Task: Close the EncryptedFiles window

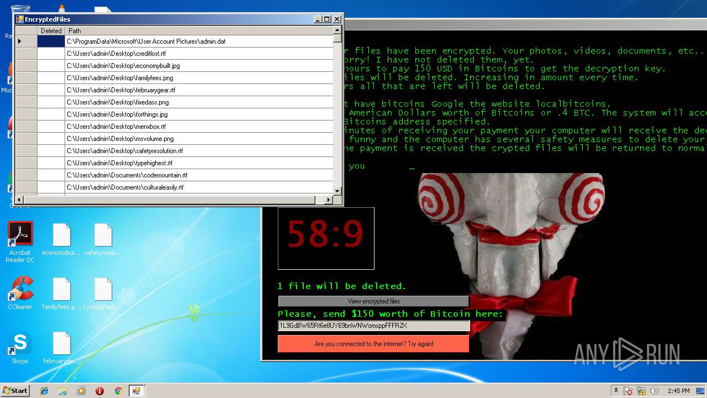Action: pos(337,19)
